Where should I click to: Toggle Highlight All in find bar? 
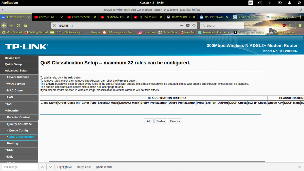click(x=65, y=167)
